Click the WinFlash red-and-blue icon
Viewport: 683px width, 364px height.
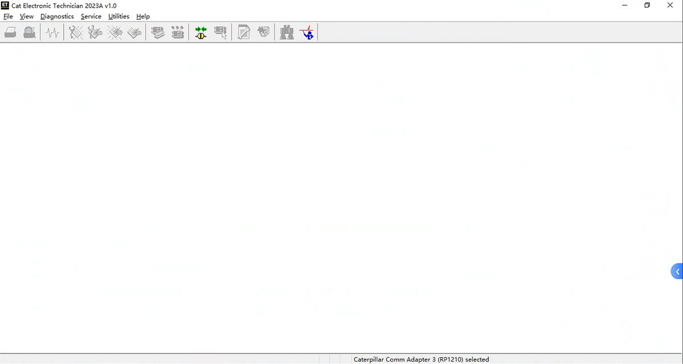coord(307,33)
